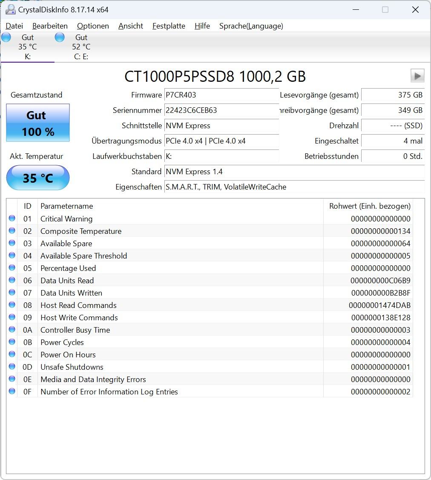
Task: Open the Festplatte menu
Action: (169, 26)
